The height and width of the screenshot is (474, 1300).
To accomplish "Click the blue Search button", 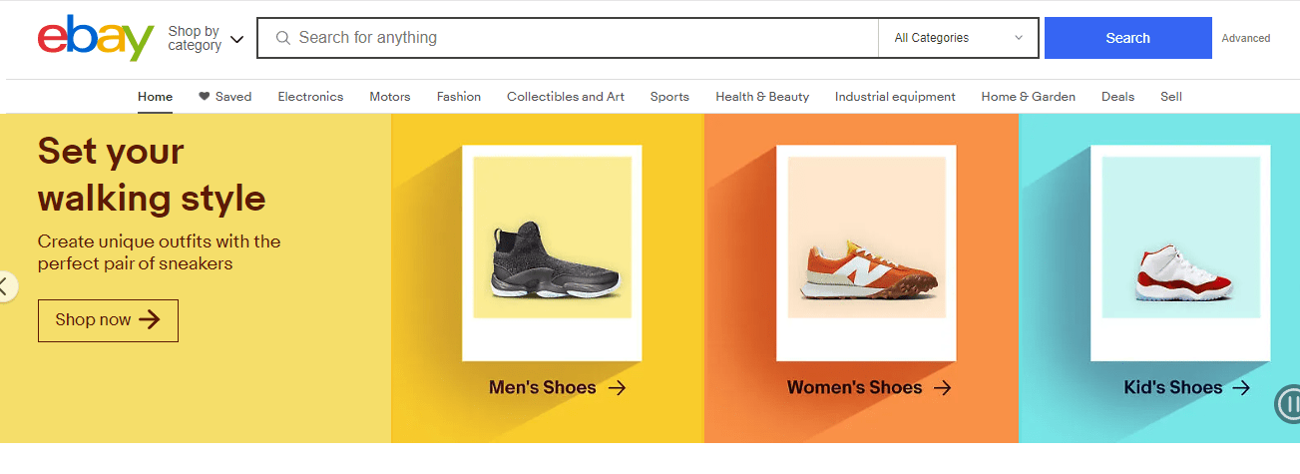I will coord(1127,38).
